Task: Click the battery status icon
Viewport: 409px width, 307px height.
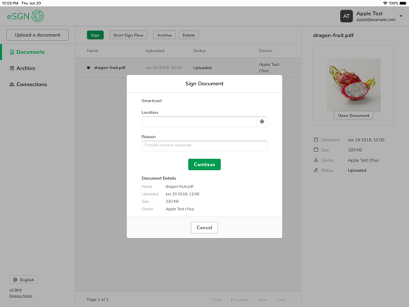Action: click(x=403, y=3)
